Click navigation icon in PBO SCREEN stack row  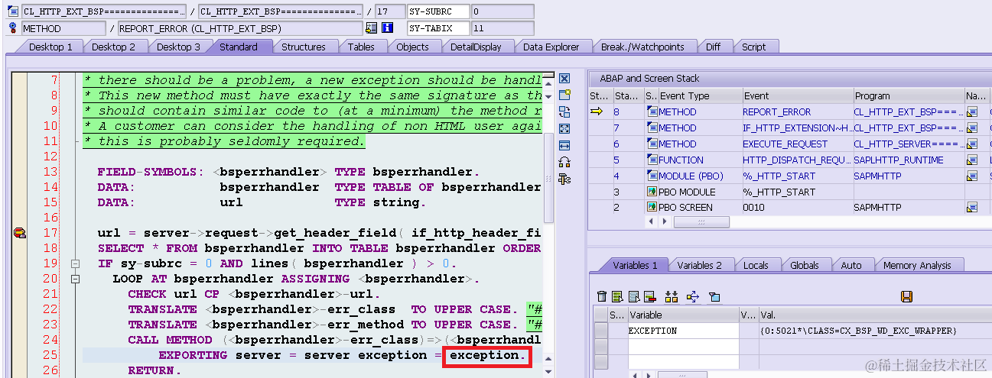(x=972, y=207)
